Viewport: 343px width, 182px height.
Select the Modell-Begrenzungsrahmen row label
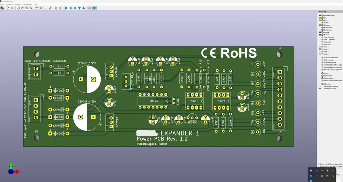pyautogui.click(x=333, y=70)
